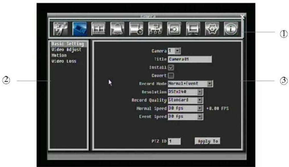The image size is (289, 167).
Task: Open the Network settings icon
Action: point(155,29)
